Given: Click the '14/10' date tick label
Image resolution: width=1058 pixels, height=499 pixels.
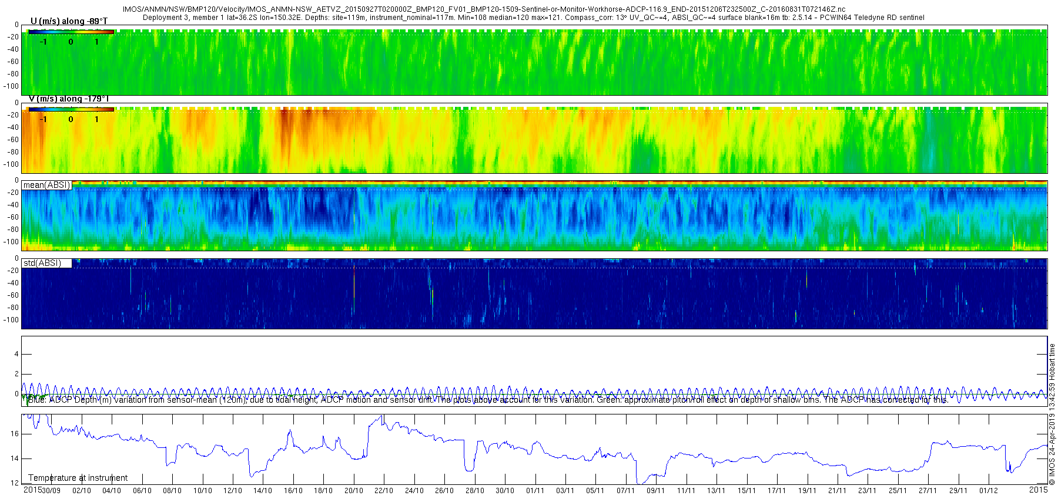Looking at the screenshot, I should point(263,491).
